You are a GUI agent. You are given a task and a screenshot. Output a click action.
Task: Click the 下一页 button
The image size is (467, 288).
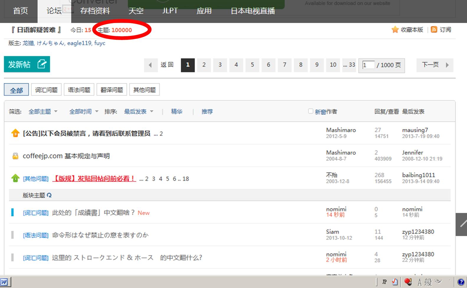435,65
